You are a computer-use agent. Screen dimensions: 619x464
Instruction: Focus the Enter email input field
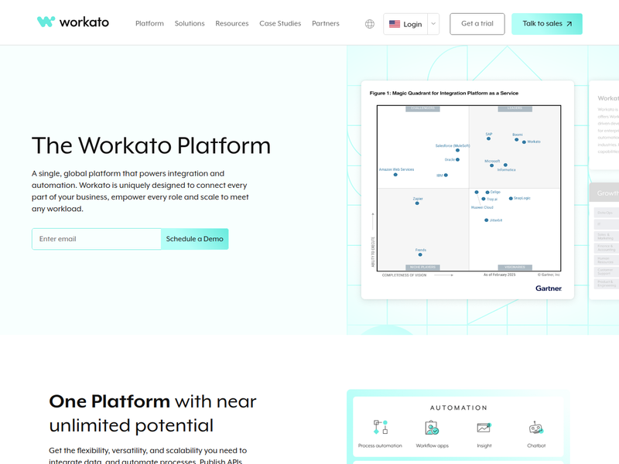click(96, 239)
